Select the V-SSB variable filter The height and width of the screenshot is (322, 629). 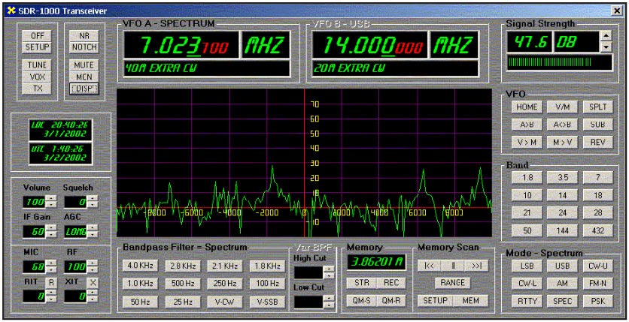coord(267,302)
